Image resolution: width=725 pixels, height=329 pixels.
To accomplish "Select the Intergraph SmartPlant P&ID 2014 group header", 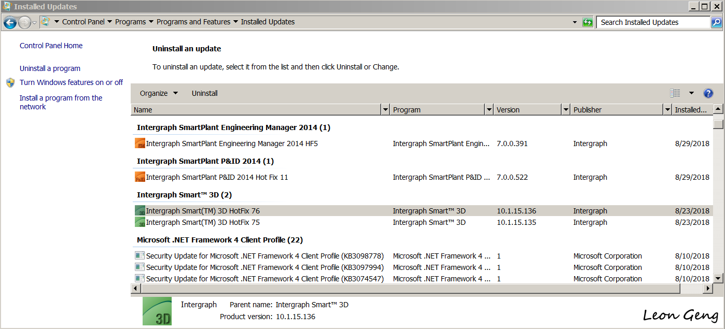I will [x=205, y=161].
